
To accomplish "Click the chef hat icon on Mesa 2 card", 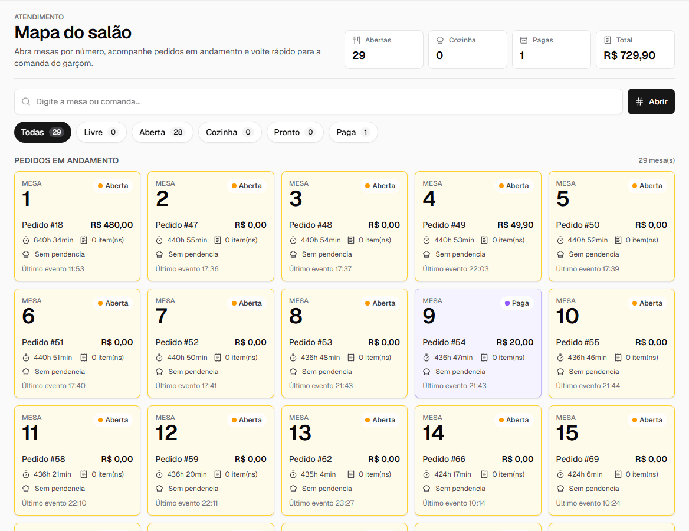I will point(159,254).
